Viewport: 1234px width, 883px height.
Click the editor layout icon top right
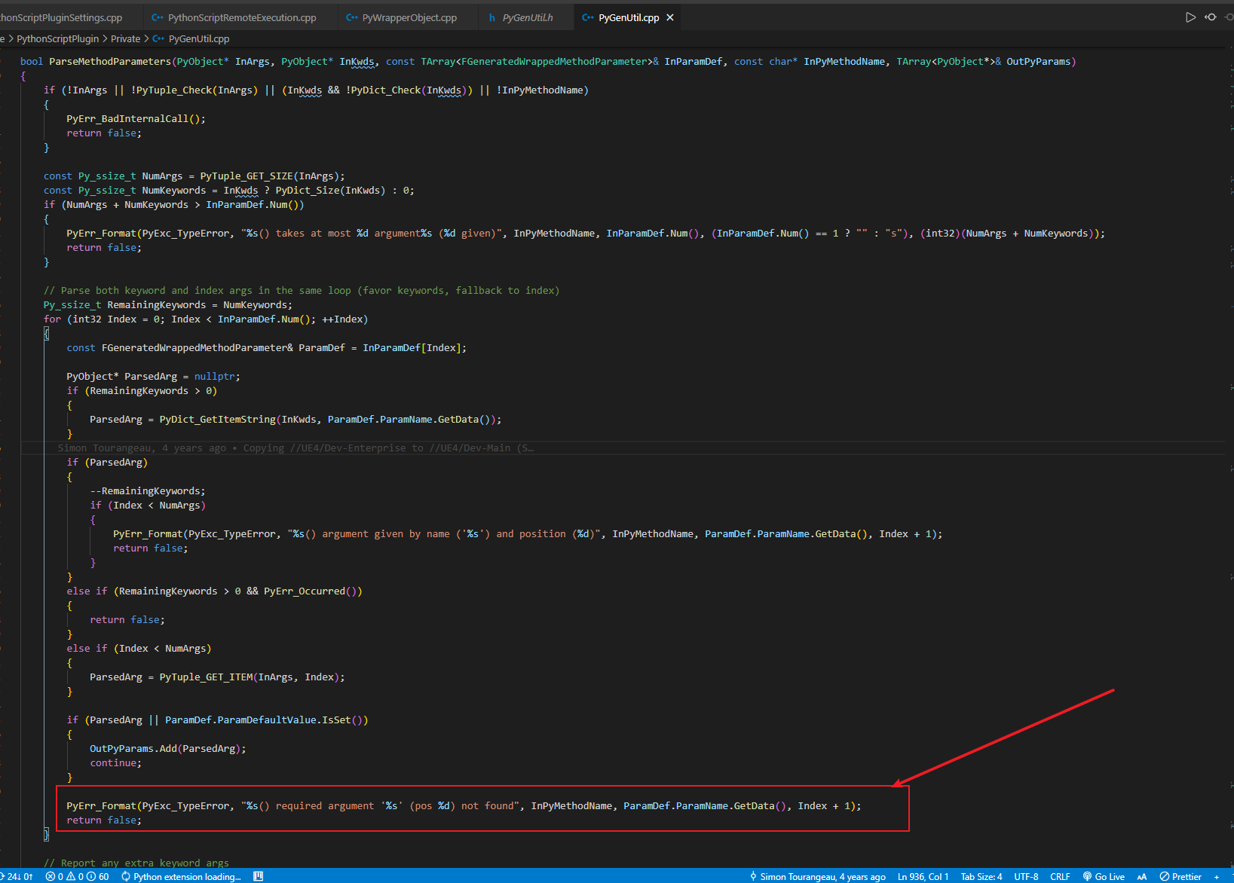pyautogui.click(x=1229, y=17)
